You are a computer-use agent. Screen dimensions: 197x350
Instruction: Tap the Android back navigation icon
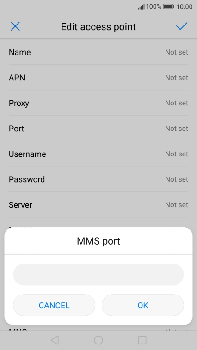55,340
